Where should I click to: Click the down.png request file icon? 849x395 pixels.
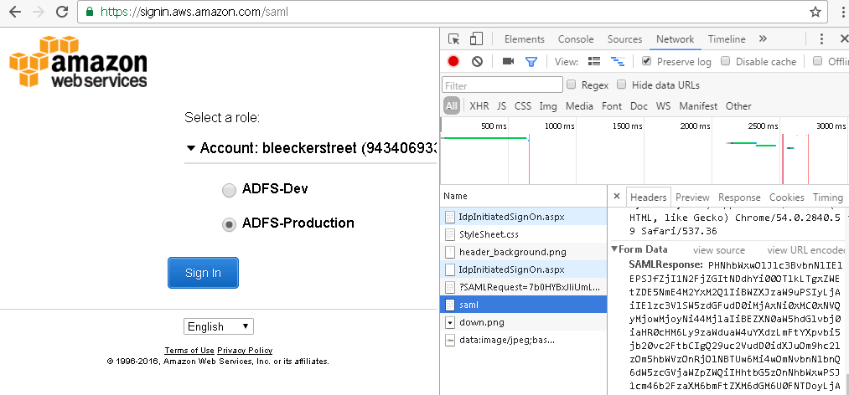click(450, 322)
